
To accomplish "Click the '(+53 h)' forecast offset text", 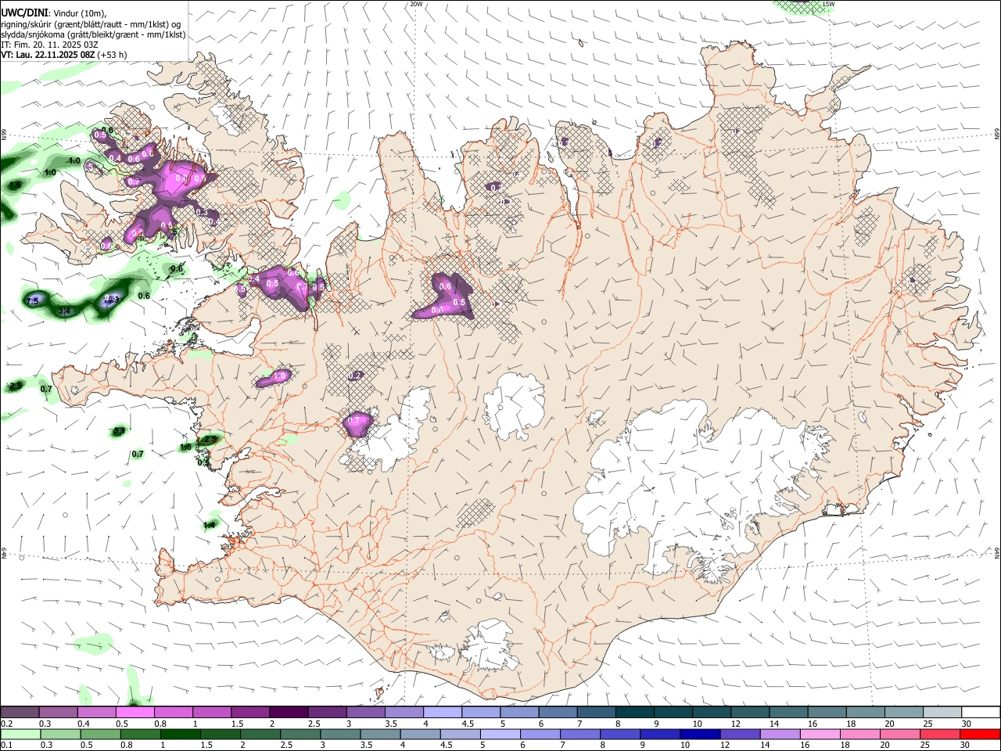I will click(x=113, y=55).
